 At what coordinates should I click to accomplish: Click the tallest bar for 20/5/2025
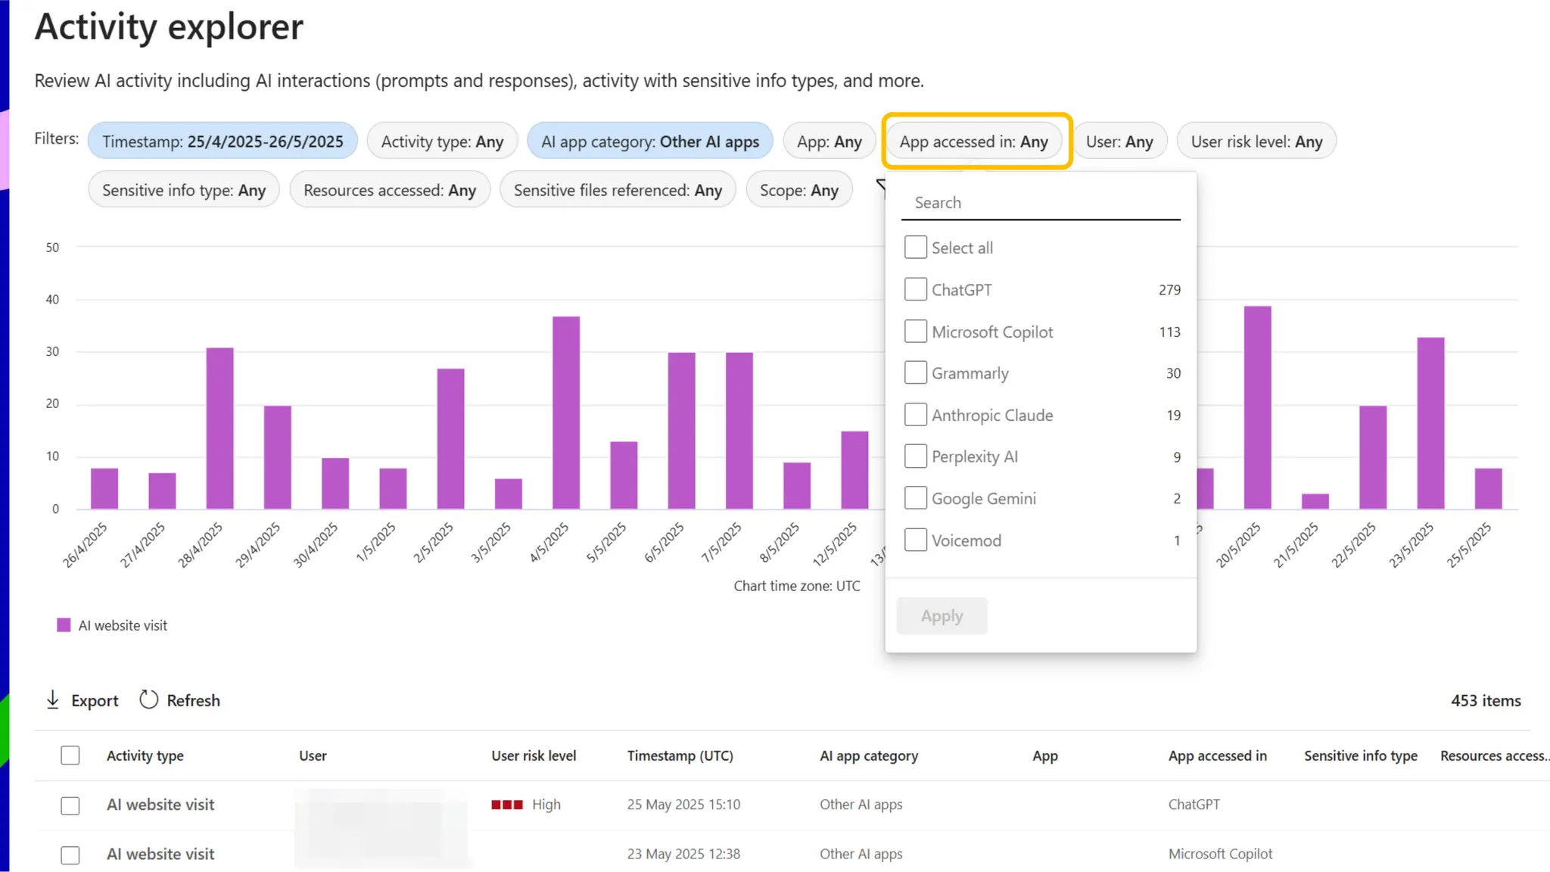1257,407
